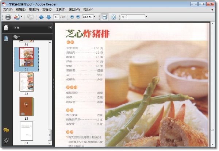Open the comments panel speech bubble icon
This screenshot has height=151, width=219.
[x=6, y=130]
